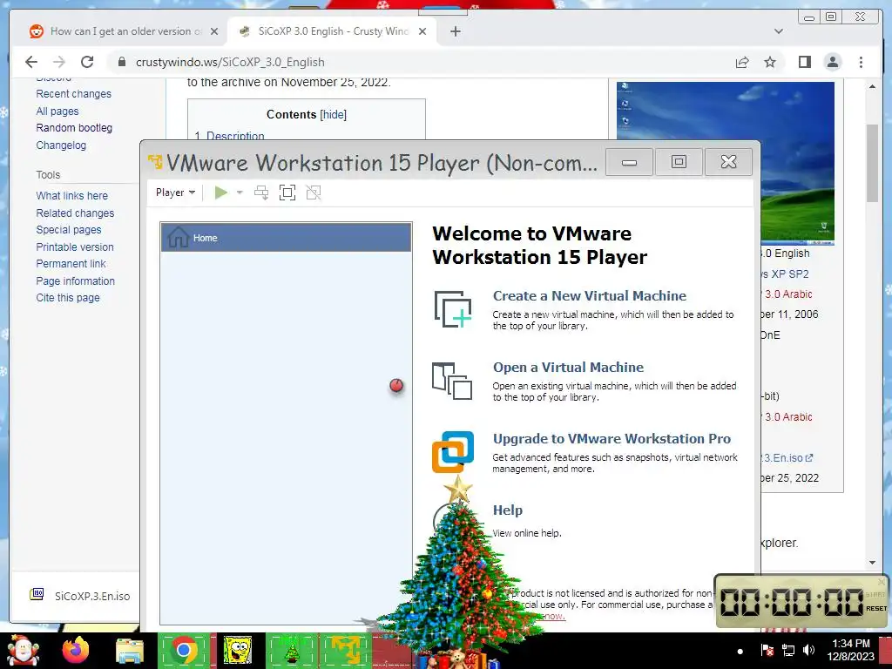Open the Chrome profile avatar
This screenshot has height=669, width=892.
(832, 62)
